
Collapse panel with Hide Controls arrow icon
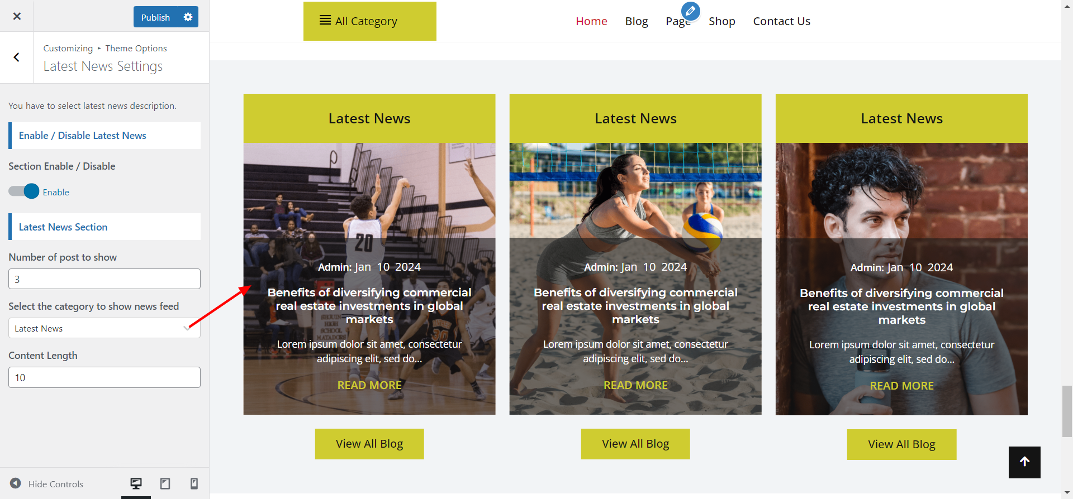pyautogui.click(x=16, y=483)
